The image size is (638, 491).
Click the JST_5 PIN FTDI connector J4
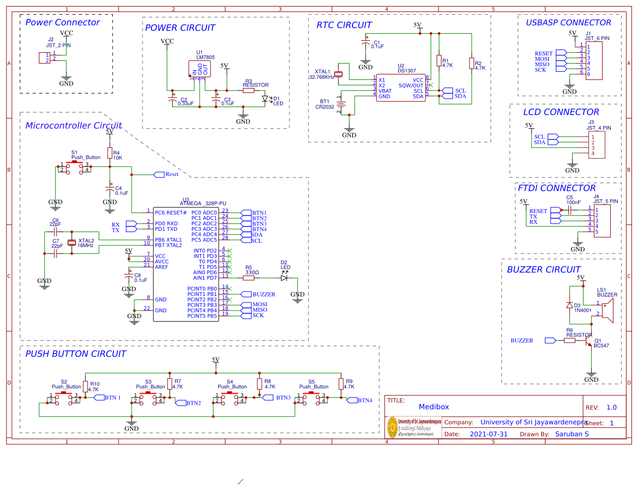pyautogui.click(x=602, y=221)
